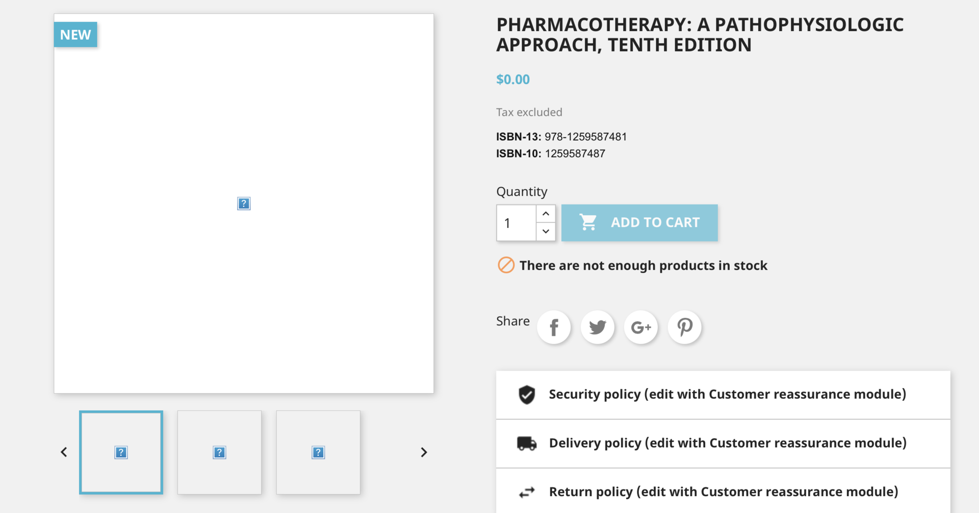Increase quantity with up arrow
The image size is (979, 513).
(546, 214)
